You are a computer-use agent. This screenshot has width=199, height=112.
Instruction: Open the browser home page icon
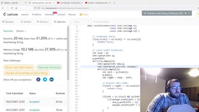[x=16, y=8]
